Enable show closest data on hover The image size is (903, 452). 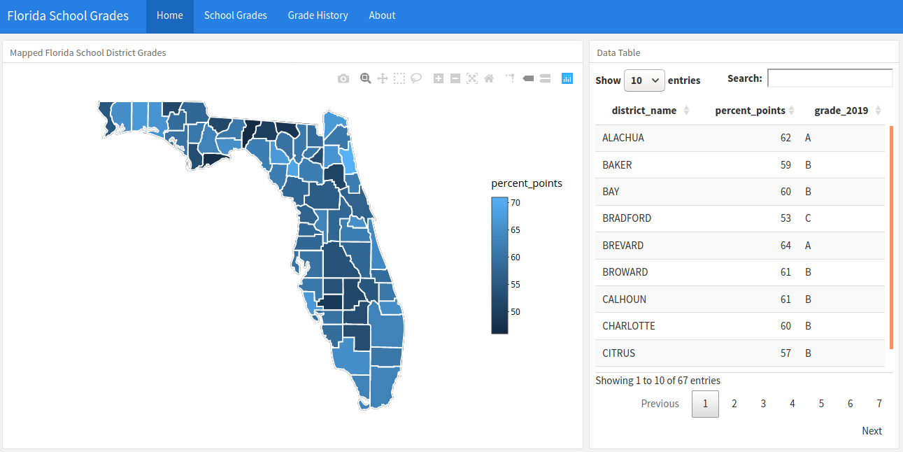click(x=529, y=78)
